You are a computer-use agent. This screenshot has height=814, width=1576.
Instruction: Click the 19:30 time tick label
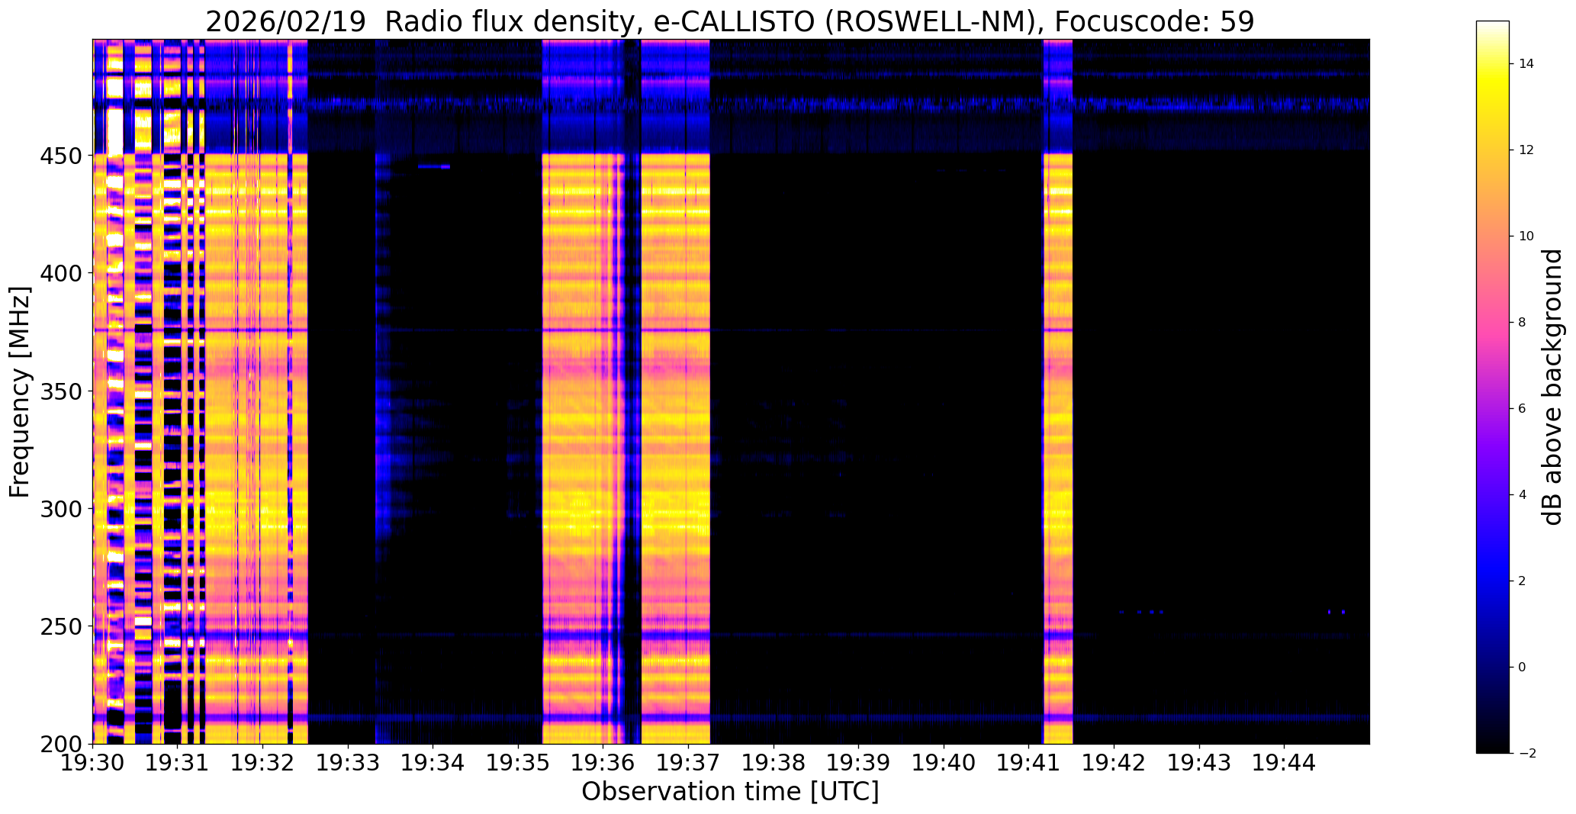point(93,762)
